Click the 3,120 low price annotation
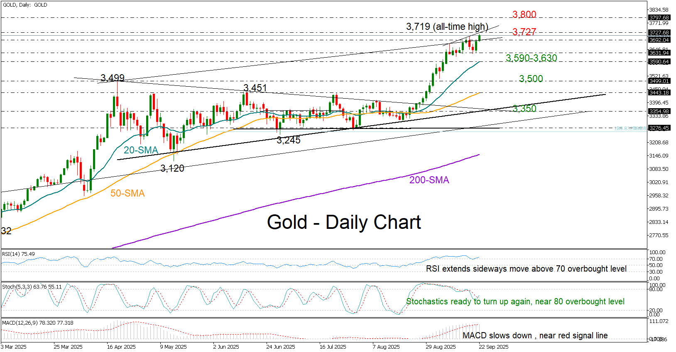The image size is (676, 352). [172, 168]
